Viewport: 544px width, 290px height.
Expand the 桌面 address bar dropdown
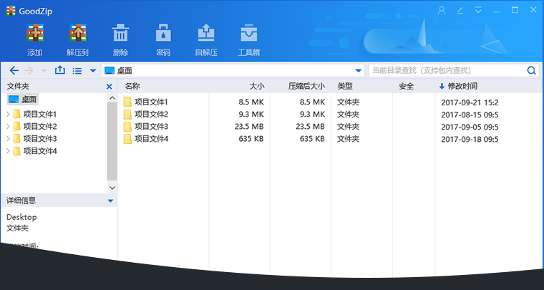[x=359, y=70]
